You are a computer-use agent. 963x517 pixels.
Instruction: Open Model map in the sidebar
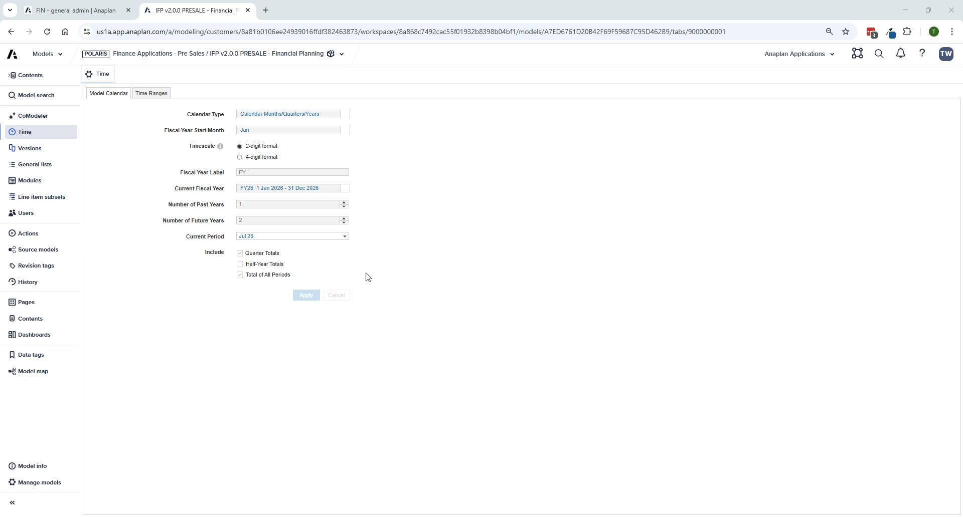pos(33,371)
